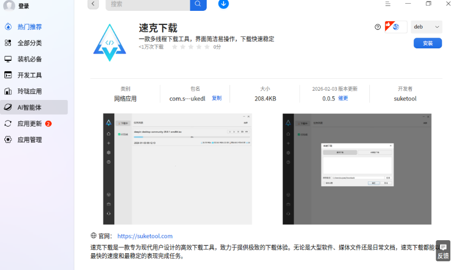Rate the app with the fifth star
The height and width of the screenshot is (270, 452).
(x=207, y=47)
